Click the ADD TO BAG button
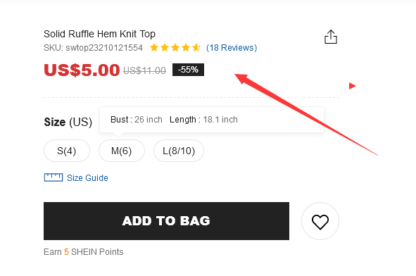Viewport: 416px width, 276px height. point(166,221)
